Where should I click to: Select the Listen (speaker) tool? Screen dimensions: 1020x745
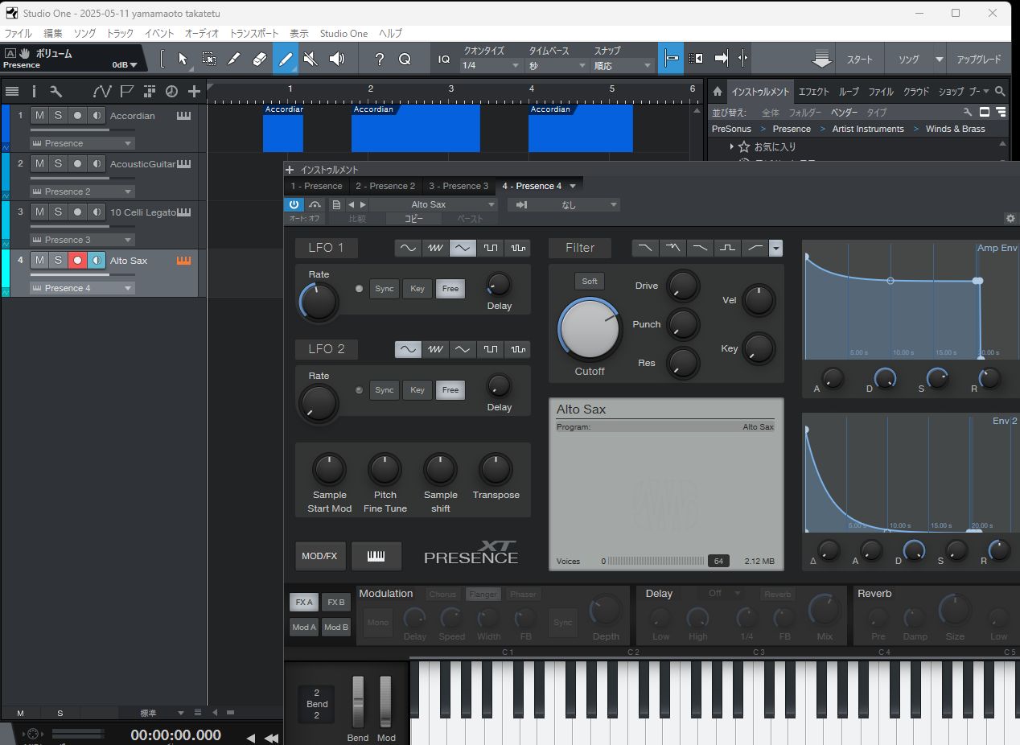pos(337,59)
